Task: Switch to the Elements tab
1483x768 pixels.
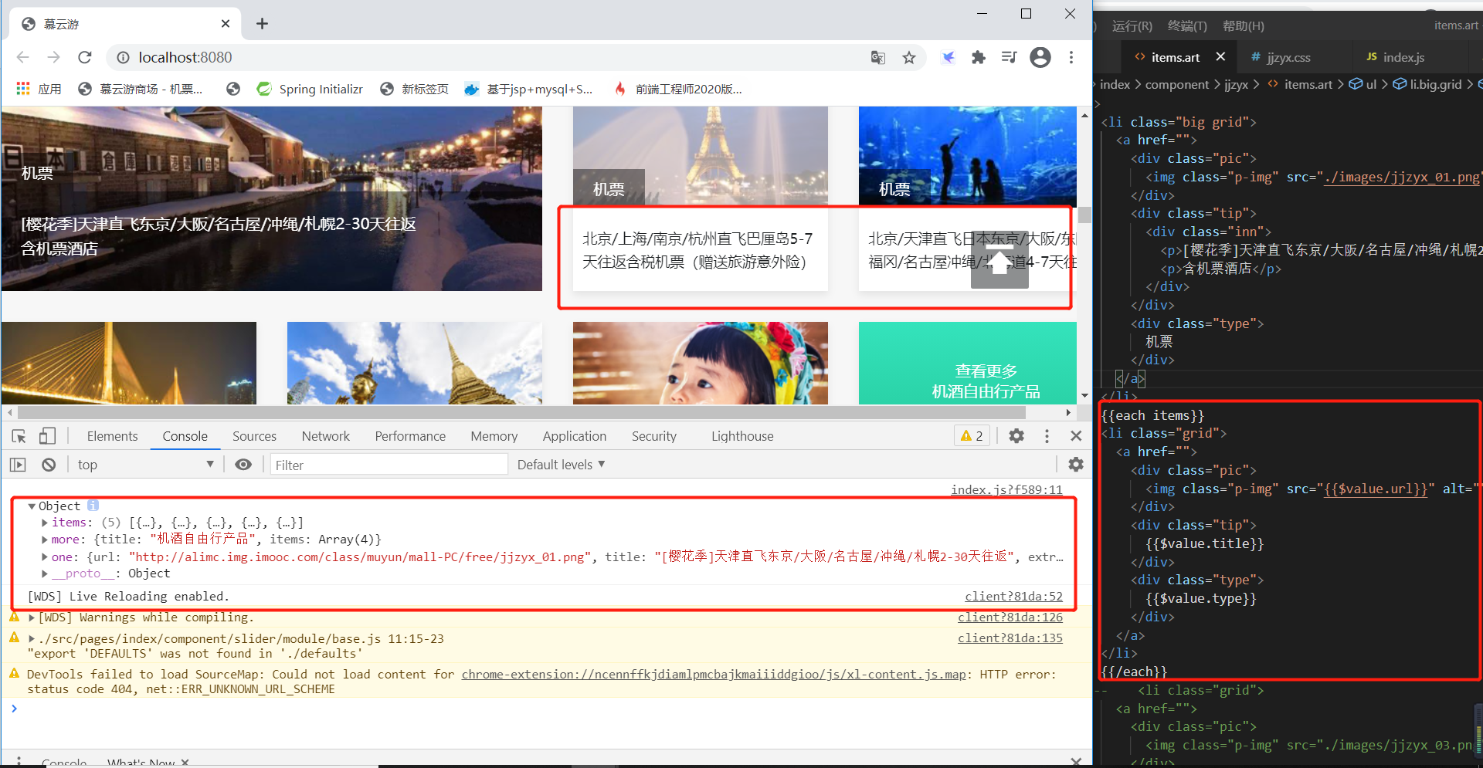Action: [x=112, y=436]
